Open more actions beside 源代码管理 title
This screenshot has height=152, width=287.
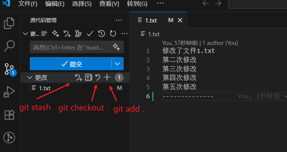(119, 20)
